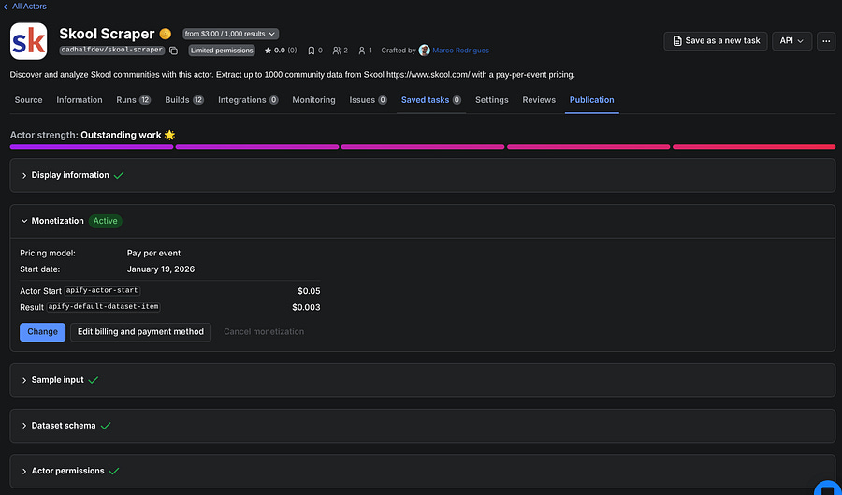Click the Outstanding work star emoji
The width and height of the screenshot is (842, 495).
click(x=169, y=135)
